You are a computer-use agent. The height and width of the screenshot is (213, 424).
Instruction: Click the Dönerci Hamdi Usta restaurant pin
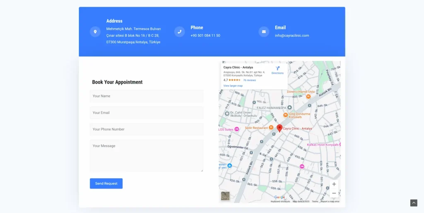click(x=308, y=96)
